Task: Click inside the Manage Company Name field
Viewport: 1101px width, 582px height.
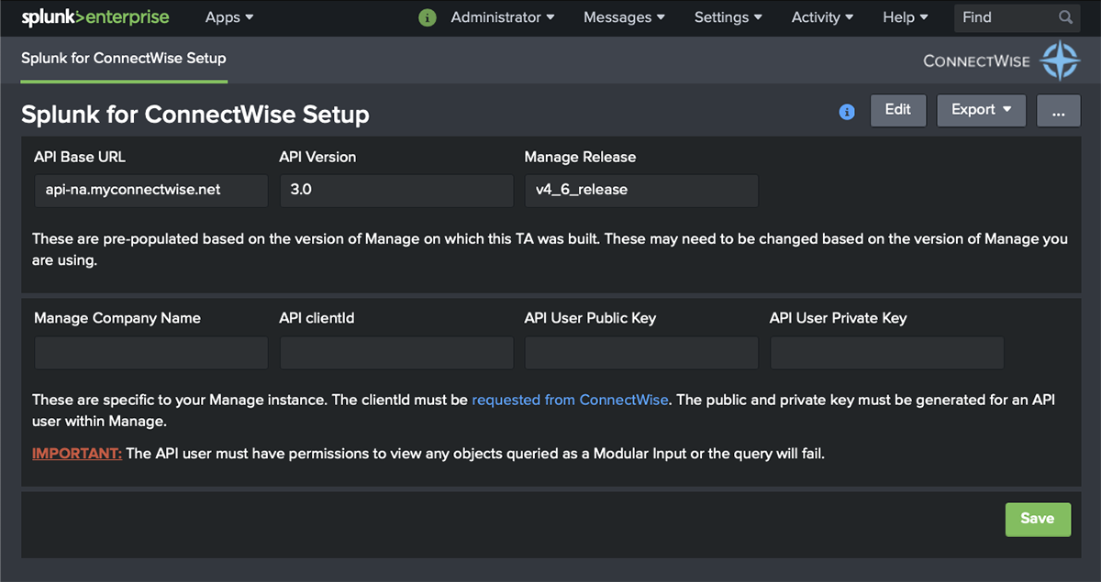Action: coord(150,353)
